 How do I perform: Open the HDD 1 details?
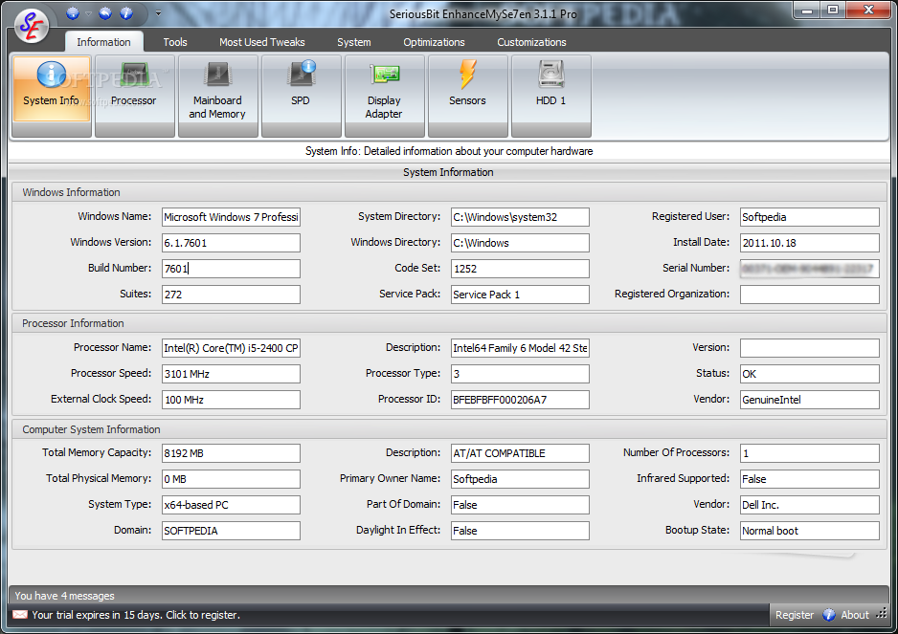pos(550,97)
